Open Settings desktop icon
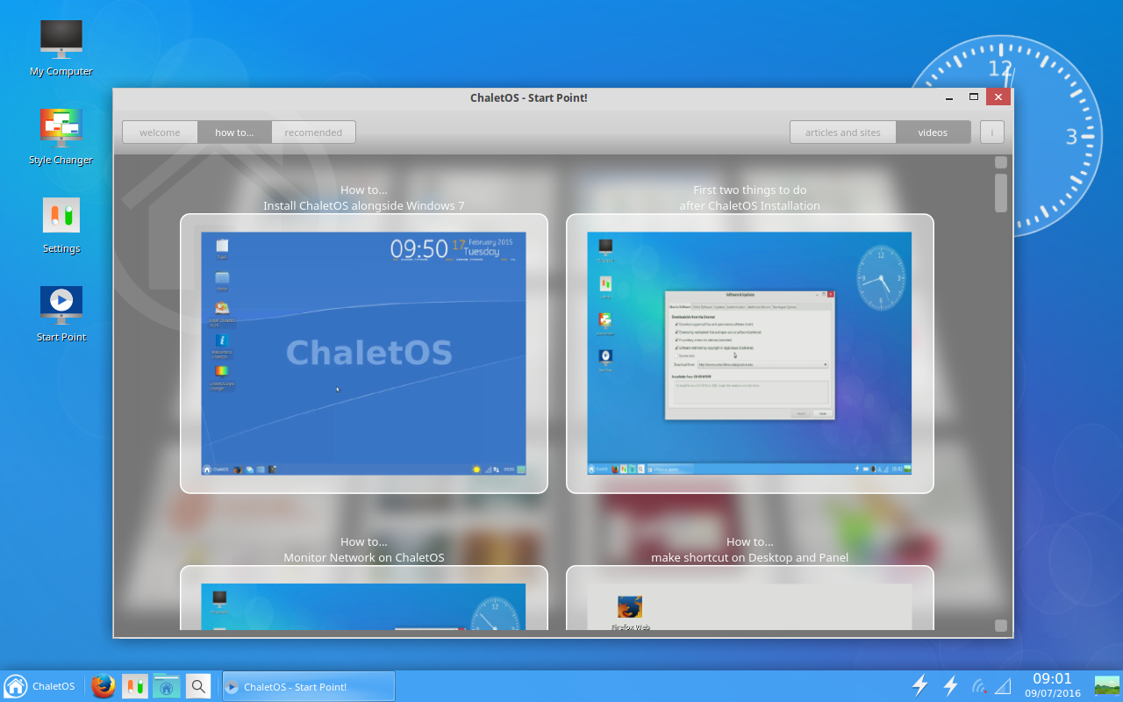This screenshot has width=1123, height=702. tap(61, 225)
